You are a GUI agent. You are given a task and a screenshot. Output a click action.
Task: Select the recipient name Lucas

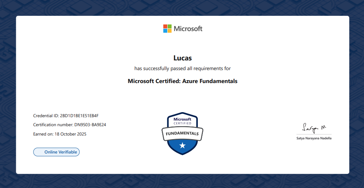pyautogui.click(x=182, y=58)
